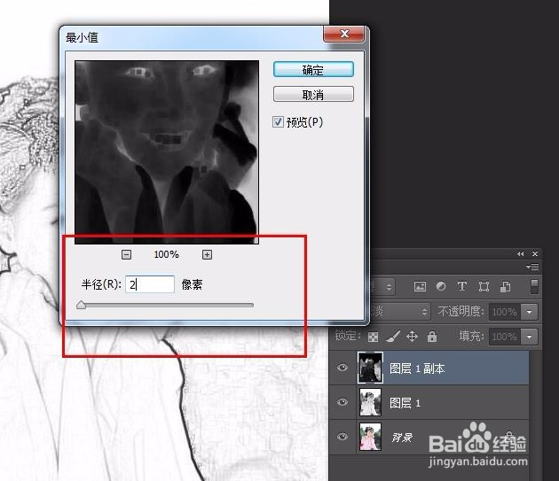The image size is (559, 481).
Task: Select the 图层 1 layer thumbnail
Action: 370,402
